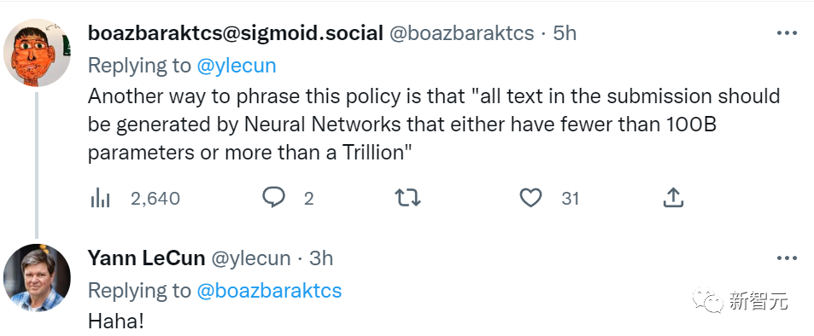Click the 3h timestamp on LeCun reply
The width and height of the screenshot is (814, 336).
click(x=321, y=258)
